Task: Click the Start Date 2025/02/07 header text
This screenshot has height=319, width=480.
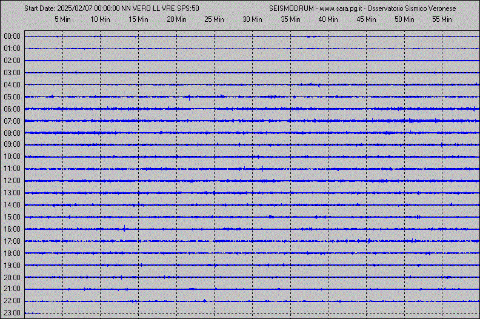Action: (x=112, y=8)
